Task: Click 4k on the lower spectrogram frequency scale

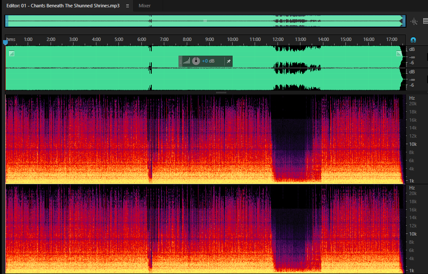Action: coord(411,258)
